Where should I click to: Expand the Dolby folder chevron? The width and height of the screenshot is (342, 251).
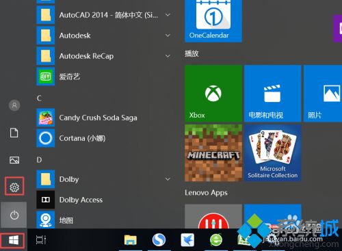click(168, 179)
